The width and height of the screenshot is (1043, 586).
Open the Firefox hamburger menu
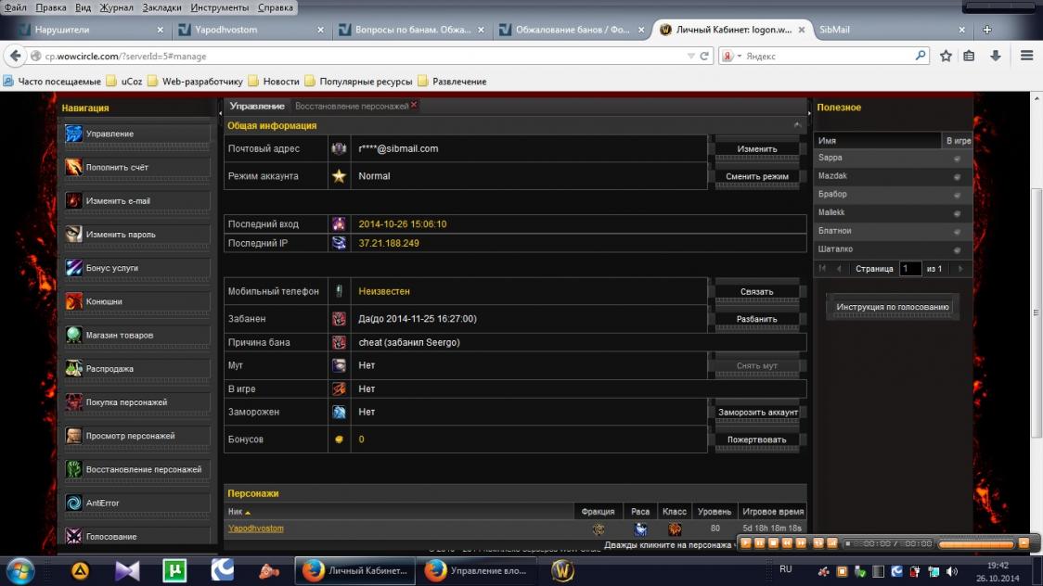(x=1026, y=56)
